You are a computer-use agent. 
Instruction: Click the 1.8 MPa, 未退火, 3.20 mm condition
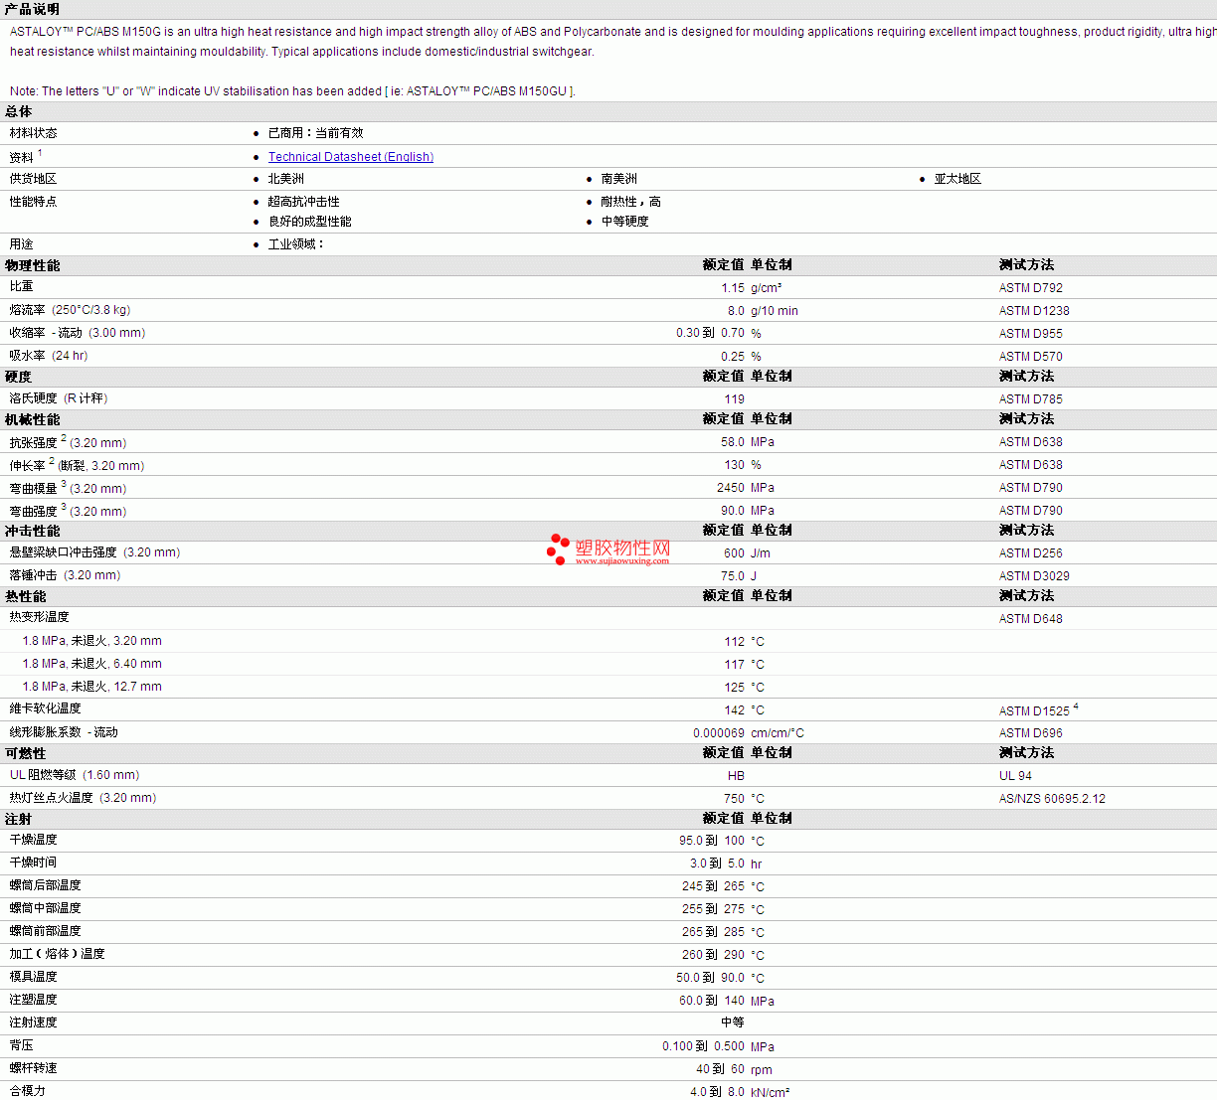click(x=92, y=641)
